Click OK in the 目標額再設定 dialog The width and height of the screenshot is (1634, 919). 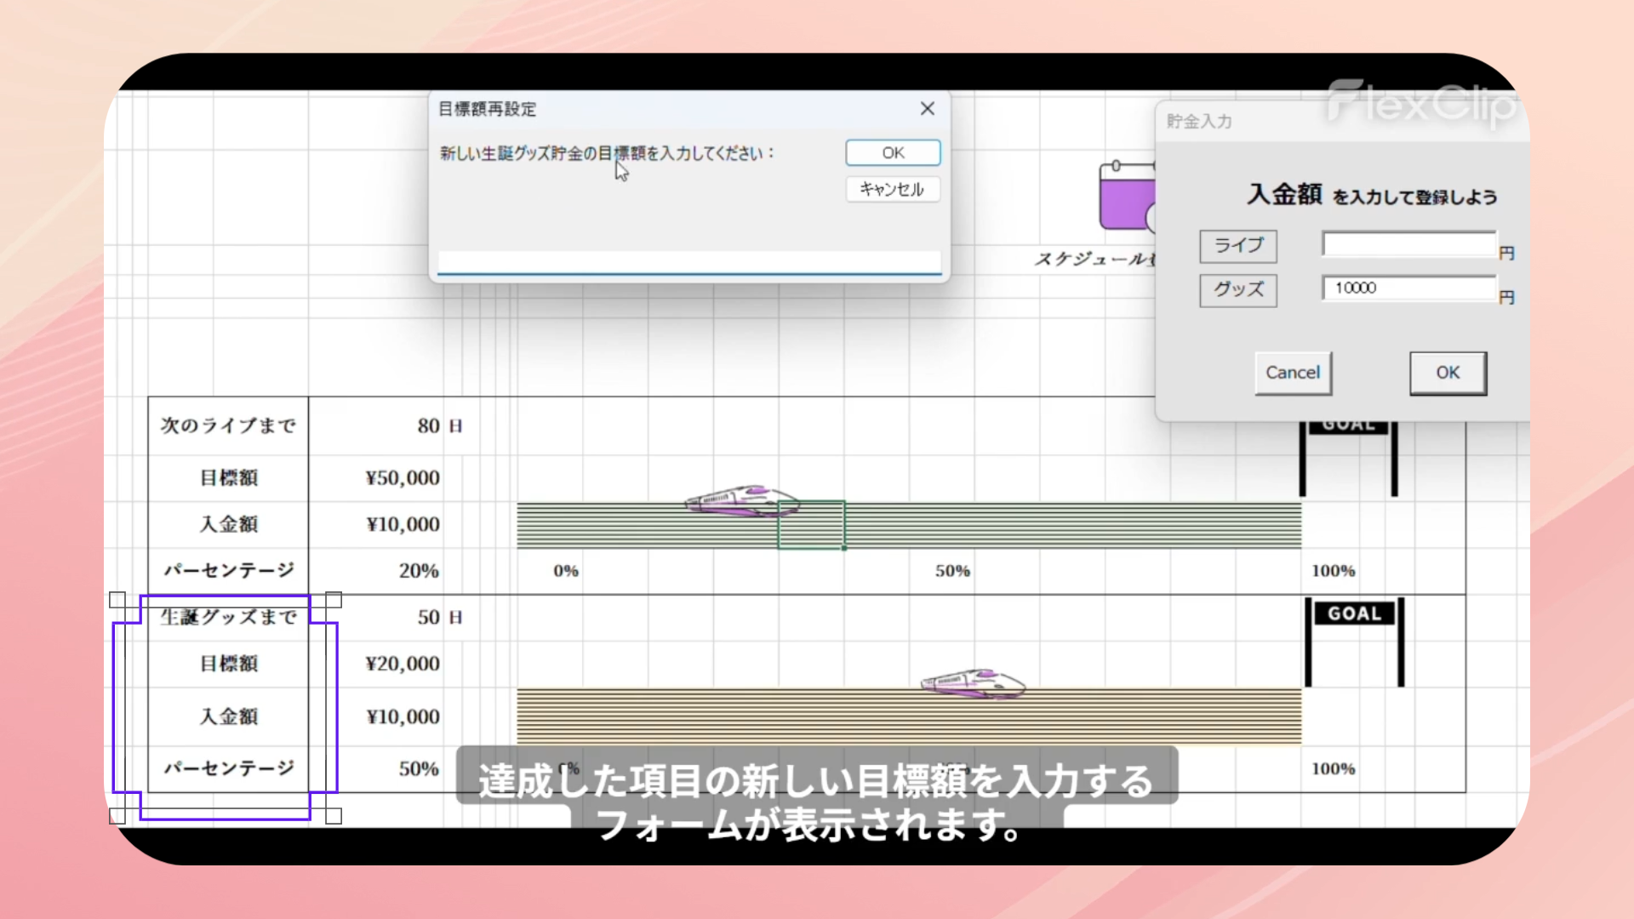click(x=893, y=153)
